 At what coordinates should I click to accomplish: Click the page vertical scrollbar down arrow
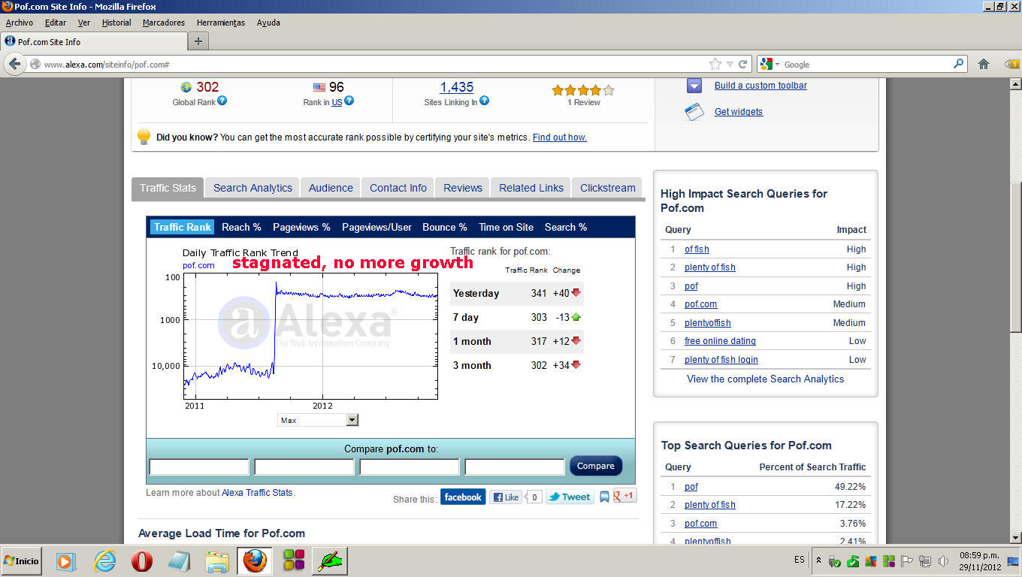point(1015,537)
